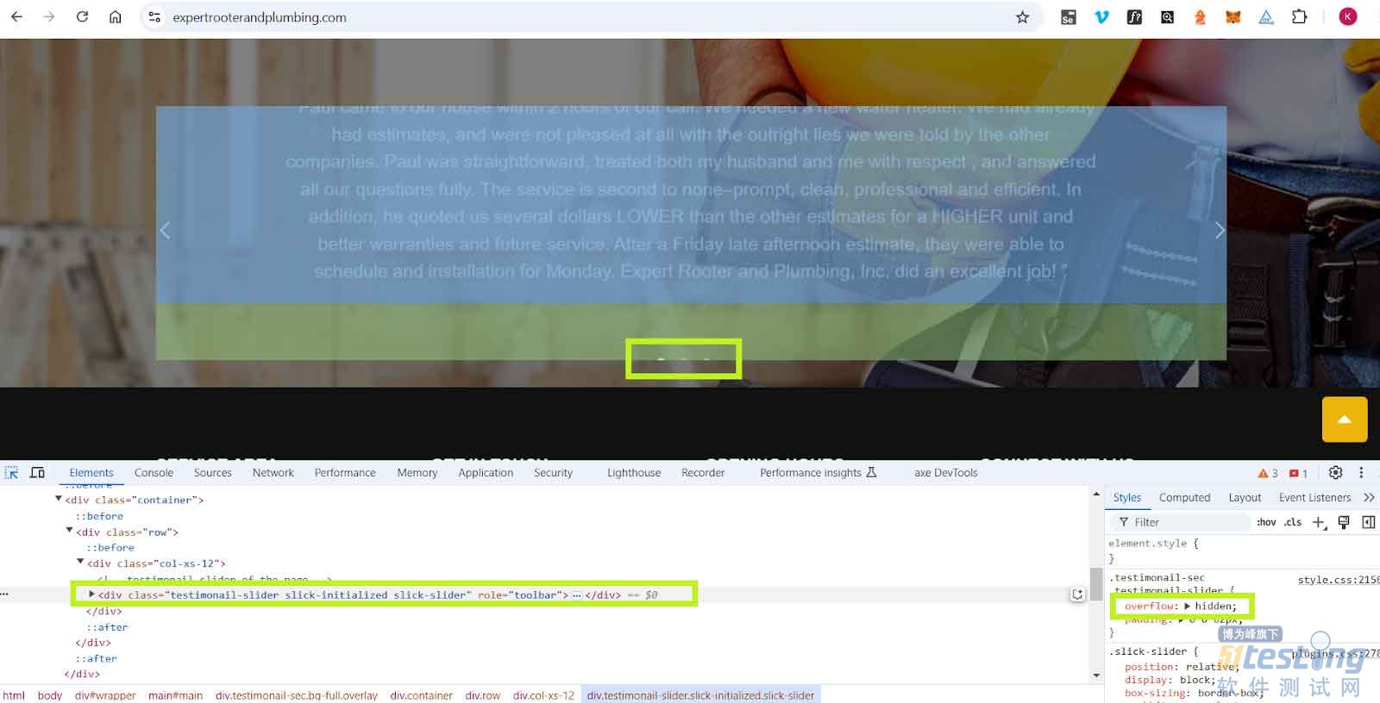
Task: Click the row actions dots beside selected node
Action: [5, 594]
